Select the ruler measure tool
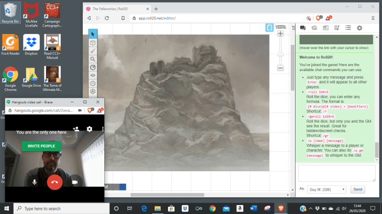Viewport: 382px width, 214px height. pos(93,67)
